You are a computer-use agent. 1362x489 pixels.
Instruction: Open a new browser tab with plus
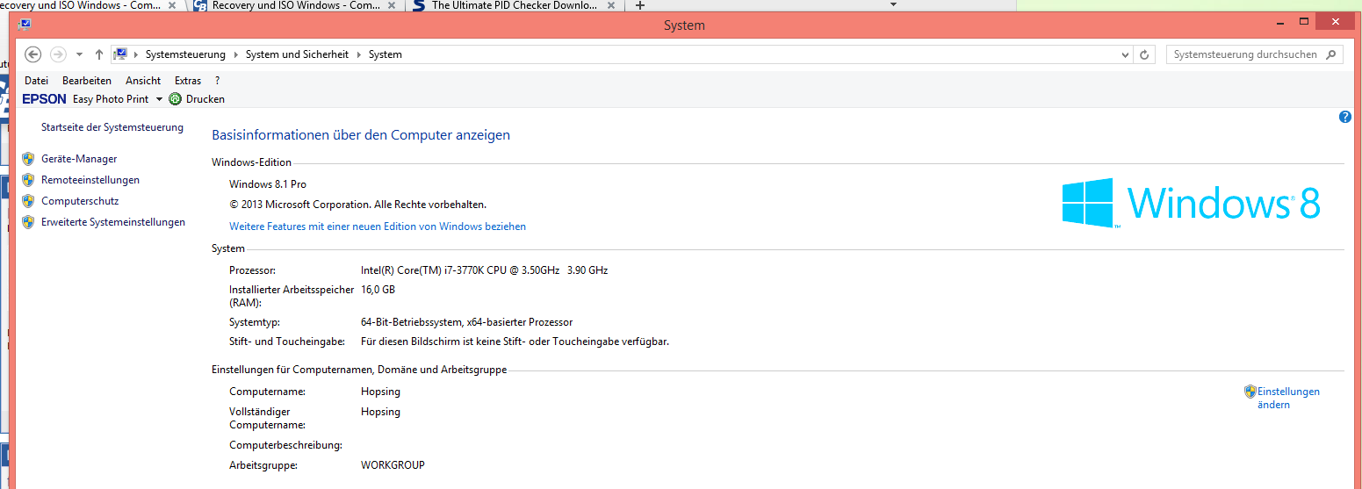tap(640, 5)
